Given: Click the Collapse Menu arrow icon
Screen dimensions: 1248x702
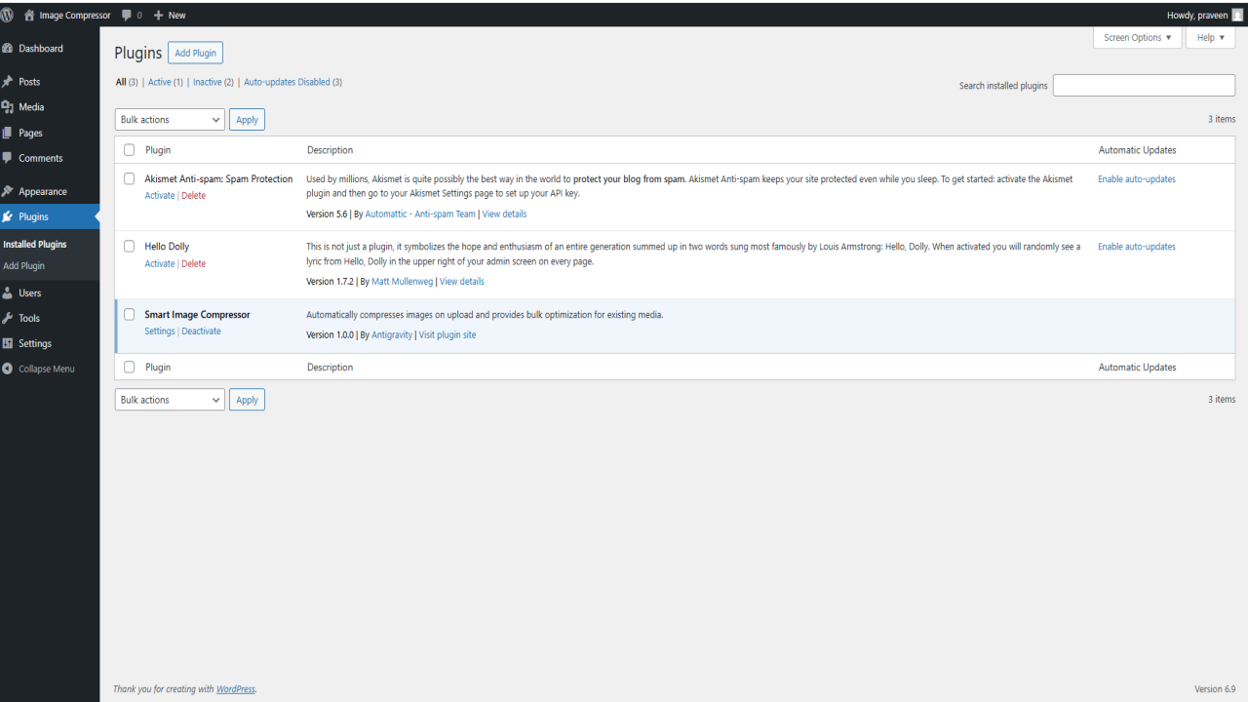Looking at the screenshot, I should 8,369.
